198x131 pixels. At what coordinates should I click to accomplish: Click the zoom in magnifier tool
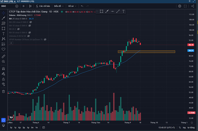(3, 62)
